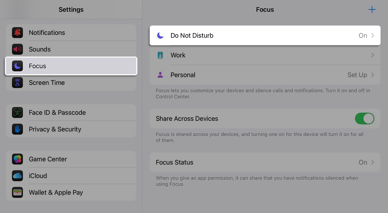The image size is (388, 213).
Task: Open Focus Status chevron
Action: 372,162
